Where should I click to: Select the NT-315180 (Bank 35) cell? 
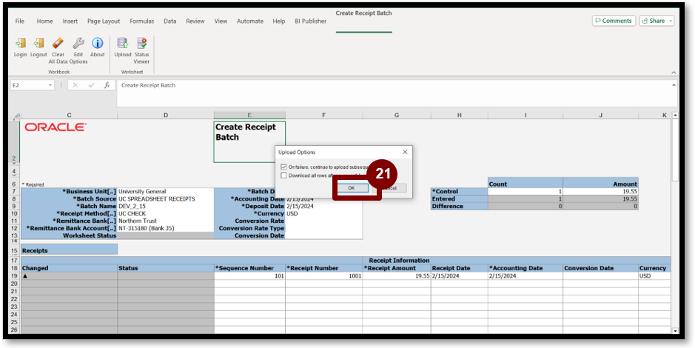coord(166,228)
